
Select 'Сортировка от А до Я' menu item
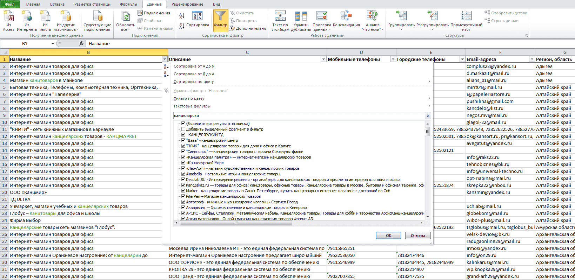194,66
